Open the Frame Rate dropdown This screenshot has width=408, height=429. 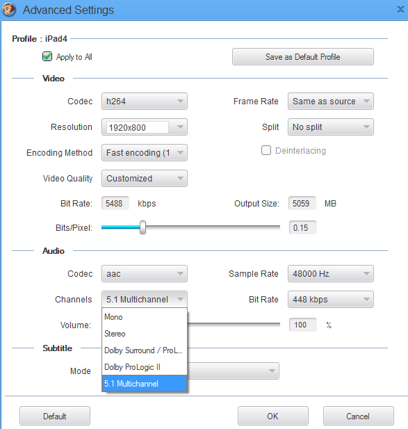point(331,102)
